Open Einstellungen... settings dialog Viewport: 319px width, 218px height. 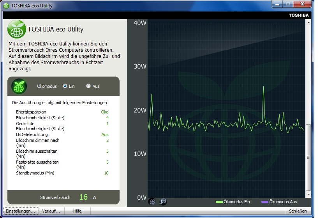[x=21, y=211]
